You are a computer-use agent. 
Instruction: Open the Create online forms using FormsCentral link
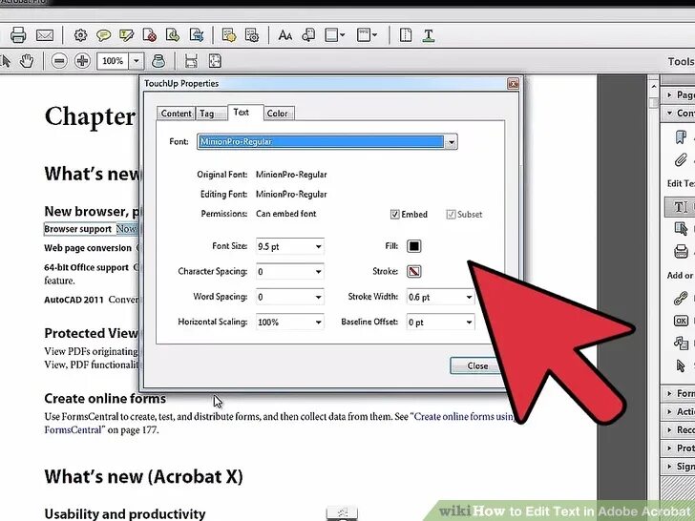464,416
